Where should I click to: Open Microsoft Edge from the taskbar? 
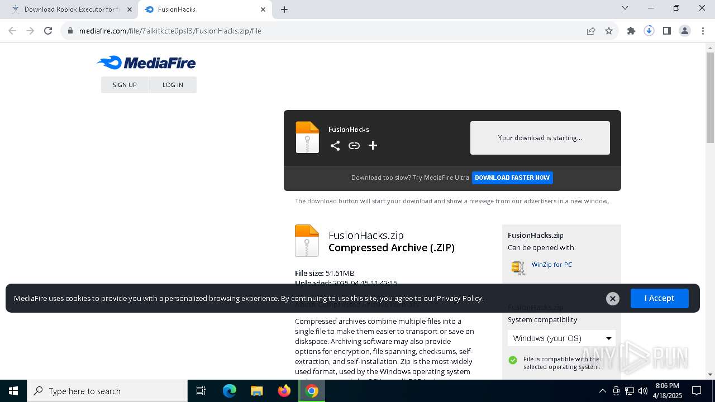tap(230, 391)
